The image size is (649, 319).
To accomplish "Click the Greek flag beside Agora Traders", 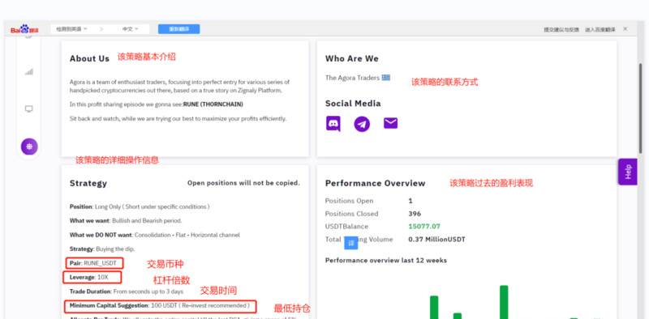I will click(386, 77).
